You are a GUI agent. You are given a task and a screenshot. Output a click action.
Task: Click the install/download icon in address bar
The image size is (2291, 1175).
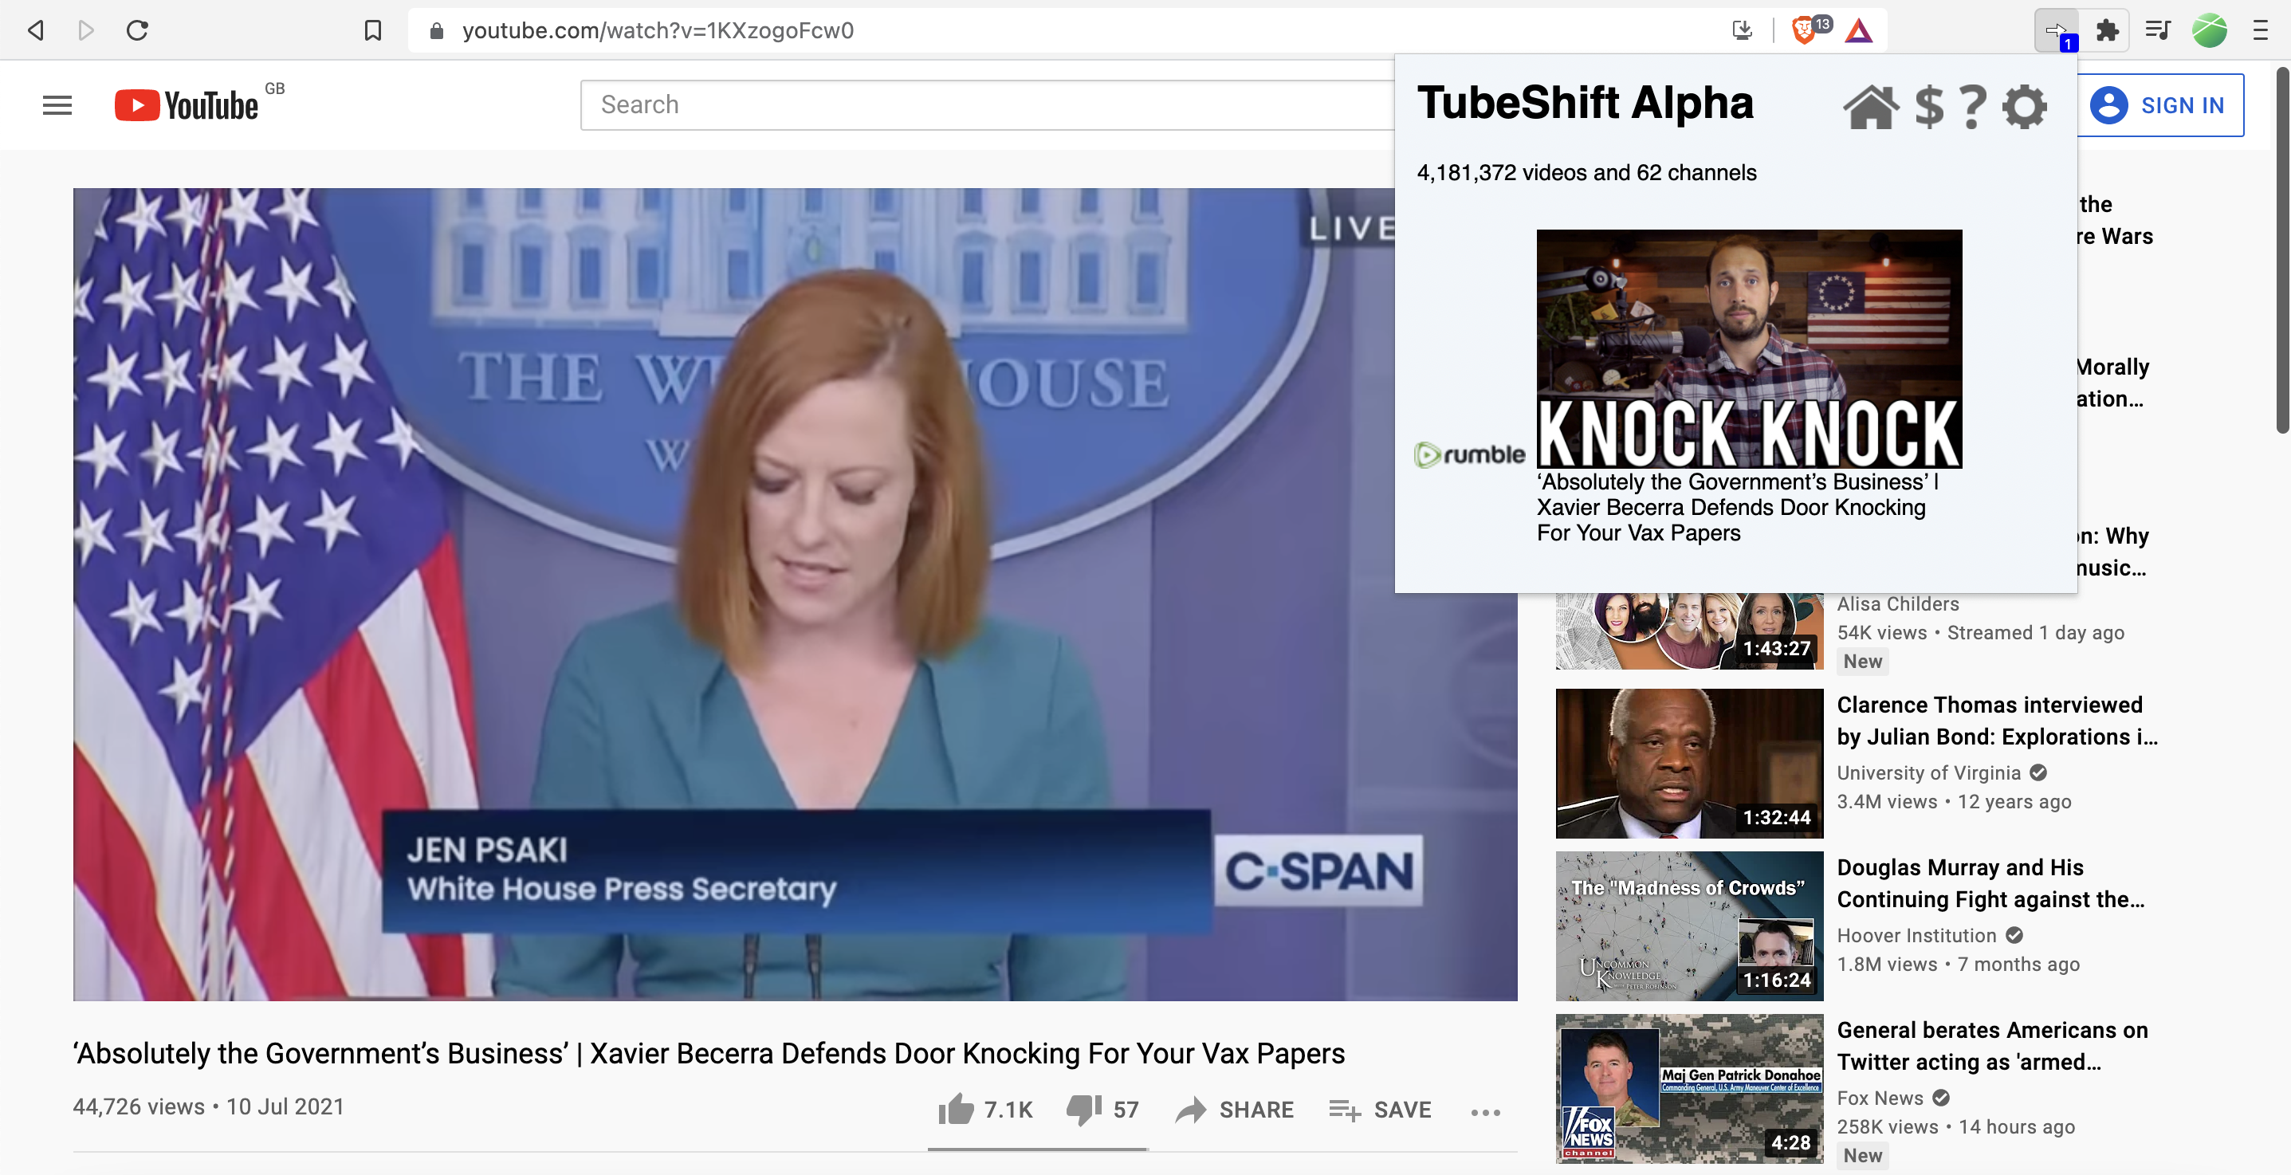point(1742,30)
